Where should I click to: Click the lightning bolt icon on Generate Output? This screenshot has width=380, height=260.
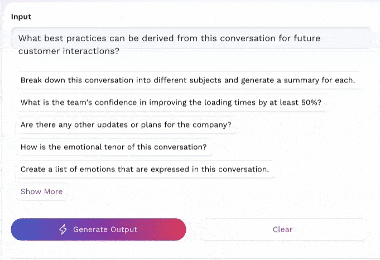coord(64,229)
